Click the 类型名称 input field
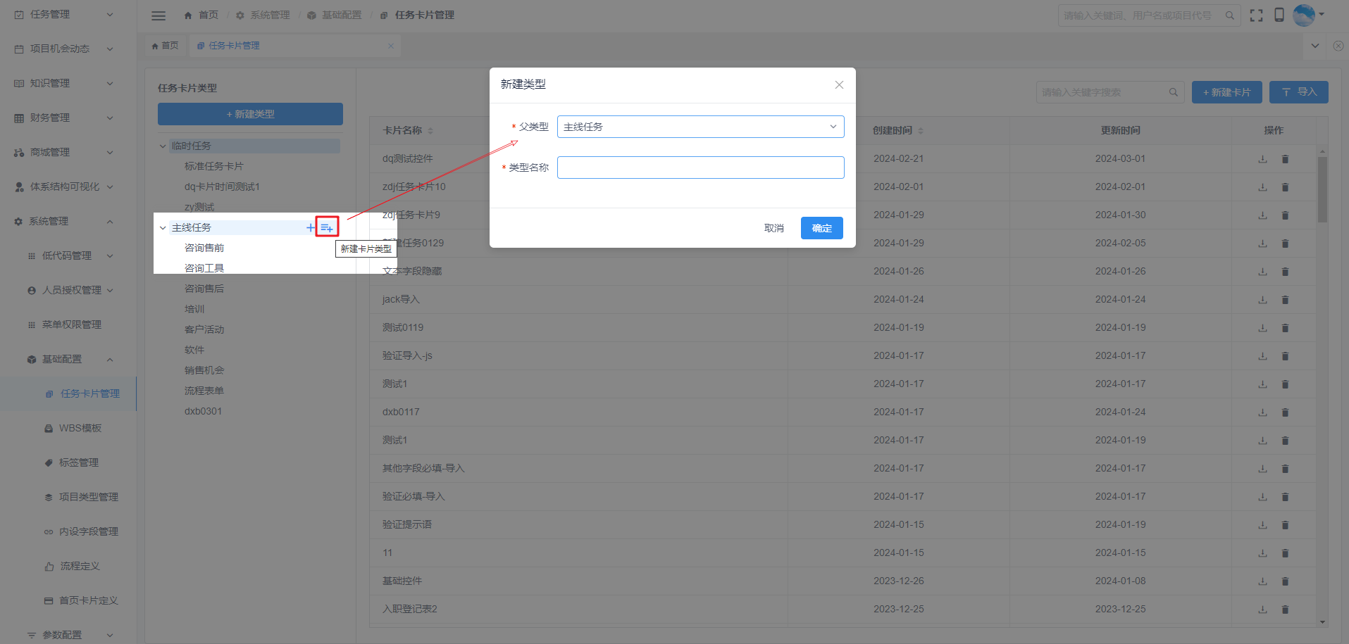The image size is (1349, 644). [x=700, y=168]
